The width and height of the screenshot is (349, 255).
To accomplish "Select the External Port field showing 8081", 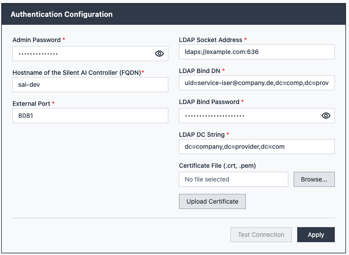I will click(x=90, y=116).
